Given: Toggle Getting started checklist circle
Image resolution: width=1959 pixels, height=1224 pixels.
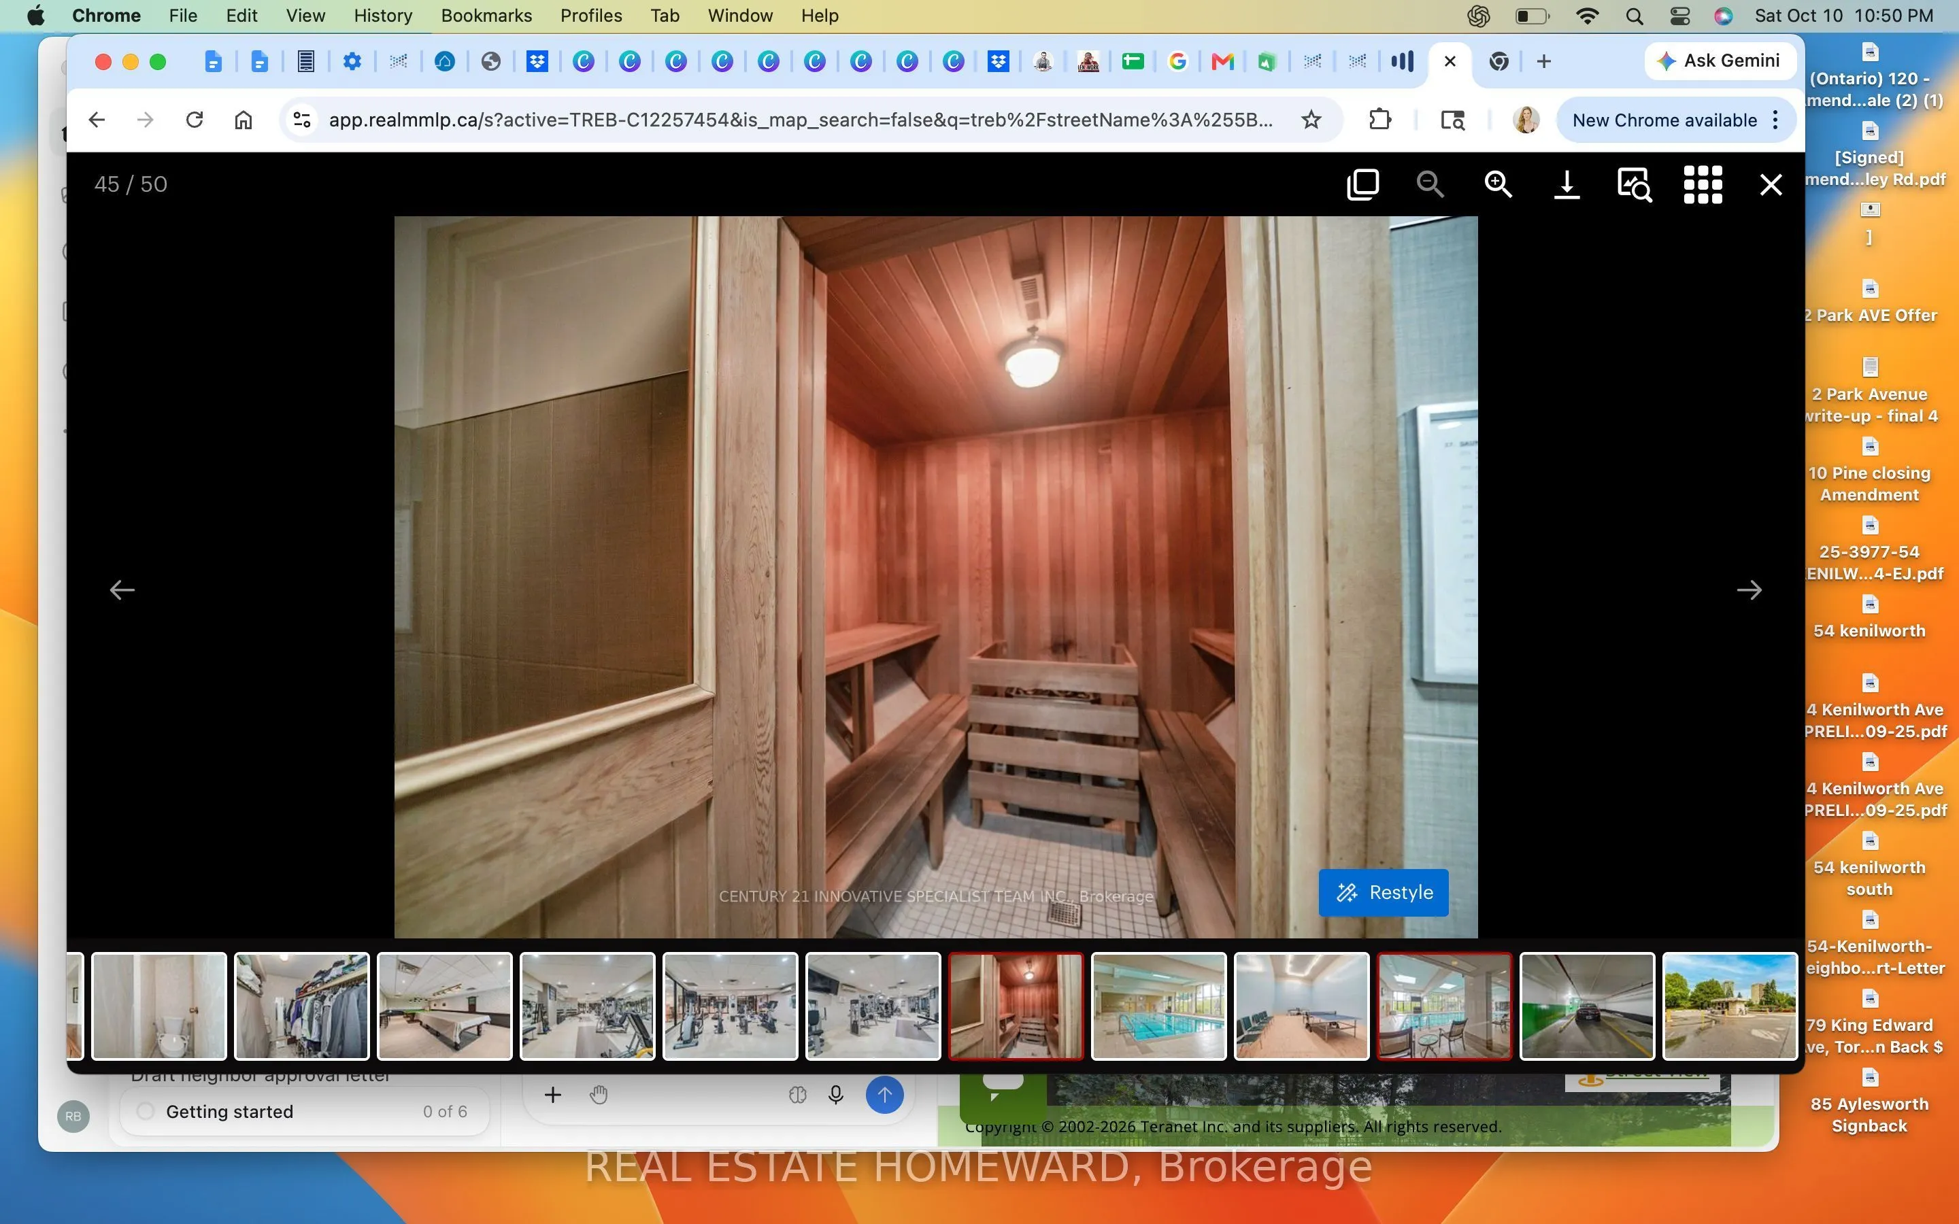Looking at the screenshot, I should (x=146, y=1112).
